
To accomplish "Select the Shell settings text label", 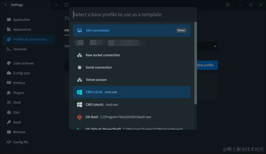I will coord(17,102).
